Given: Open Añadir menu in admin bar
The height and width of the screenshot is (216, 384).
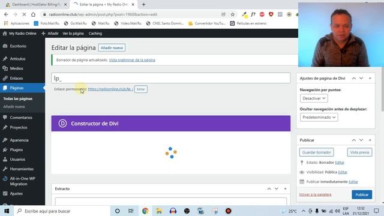Looking at the screenshot, I should pyautogui.click(x=50, y=34).
